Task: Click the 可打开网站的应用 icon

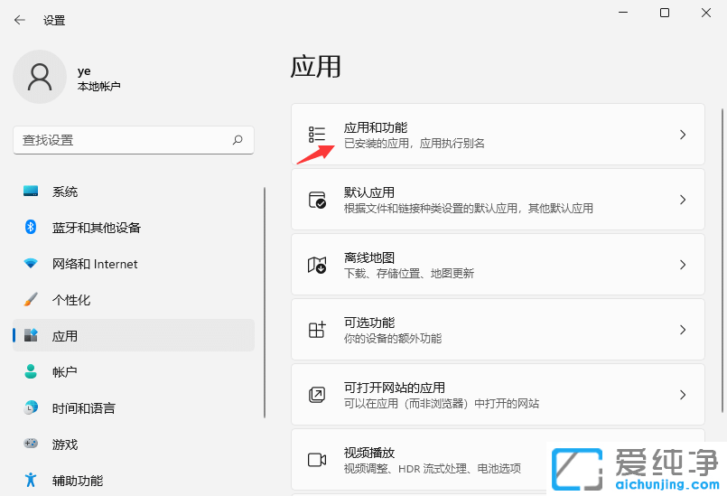Action: point(317,395)
